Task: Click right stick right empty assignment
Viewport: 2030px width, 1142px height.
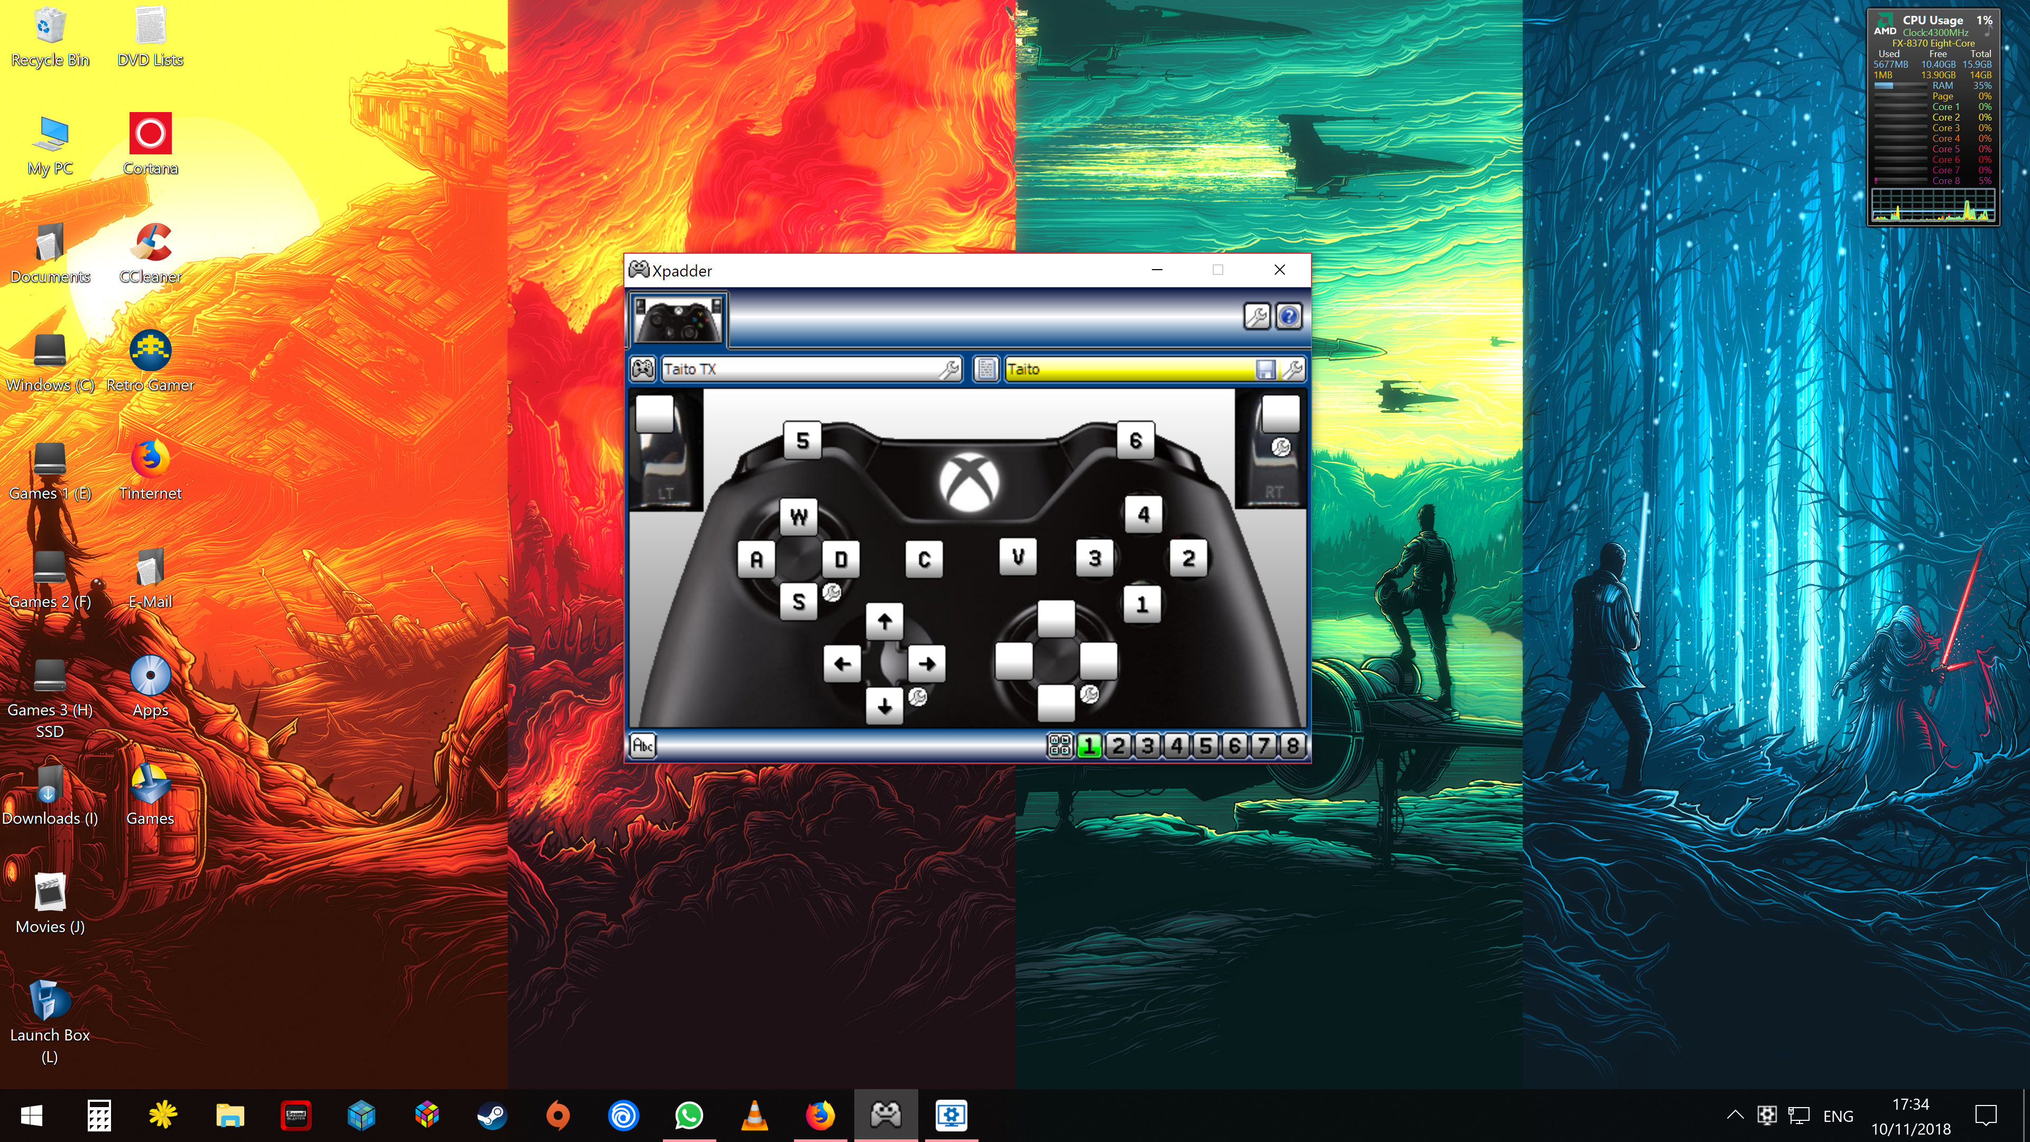Action: 1099,660
